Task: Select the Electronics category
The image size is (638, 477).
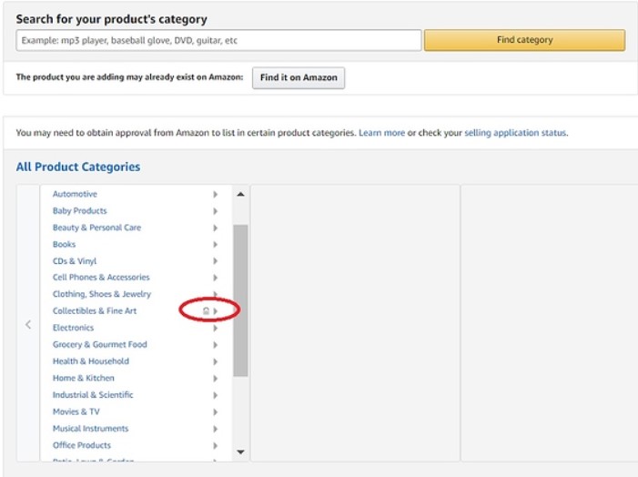Action: coord(73,328)
